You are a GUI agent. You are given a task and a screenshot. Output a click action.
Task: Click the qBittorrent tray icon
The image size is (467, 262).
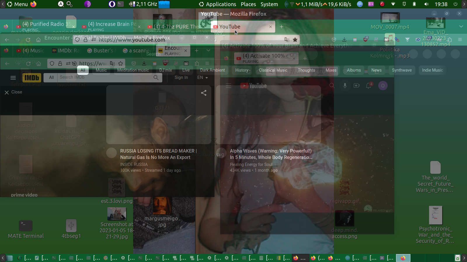(360, 4)
